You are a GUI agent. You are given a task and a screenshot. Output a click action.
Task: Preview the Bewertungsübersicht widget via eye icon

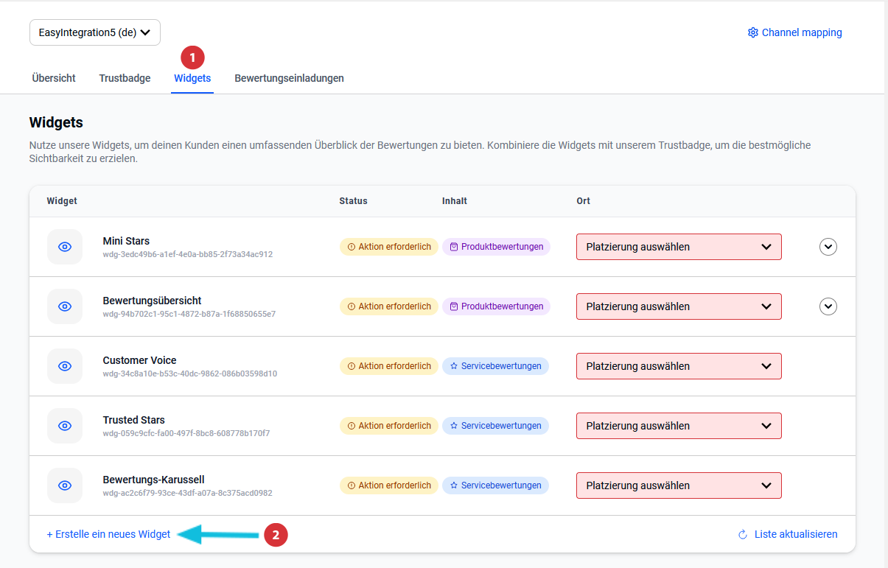click(65, 306)
